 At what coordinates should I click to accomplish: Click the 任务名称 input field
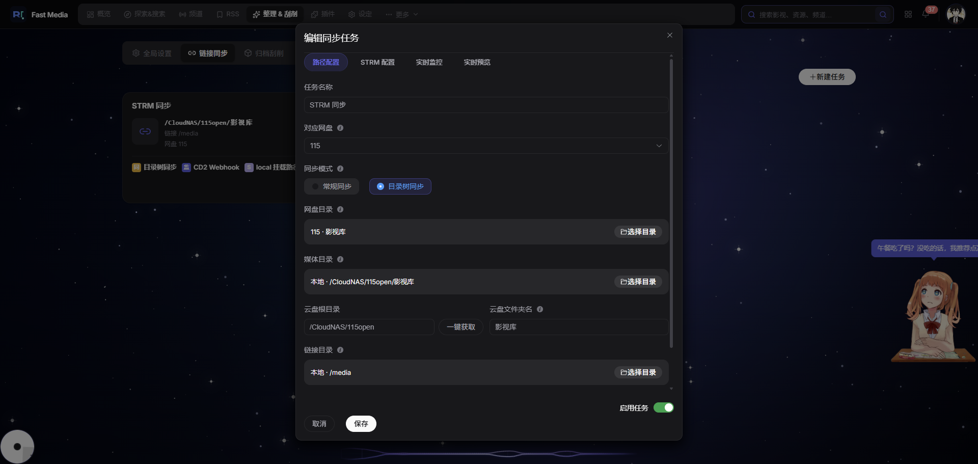tap(486, 105)
